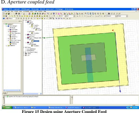Collapse the copper material group
The height and width of the screenshot is (113, 139).
click(x=26, y=22)
